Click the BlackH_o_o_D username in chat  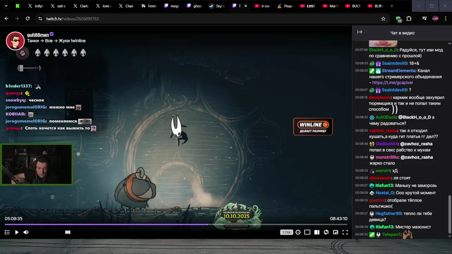383,50
